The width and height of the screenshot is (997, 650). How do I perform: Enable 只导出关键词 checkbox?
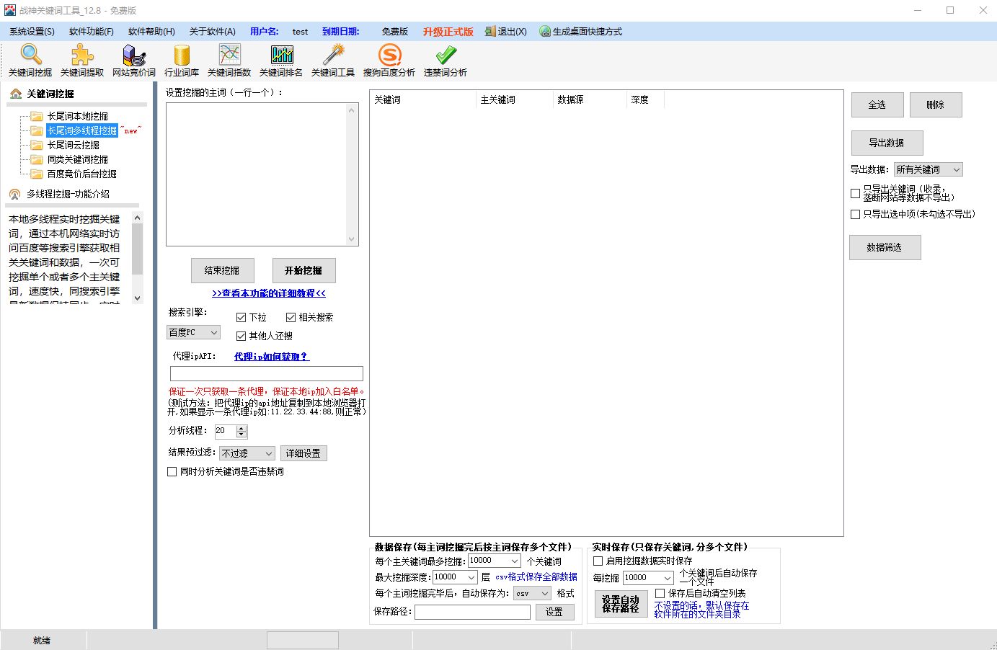click(x=856, y=193)
